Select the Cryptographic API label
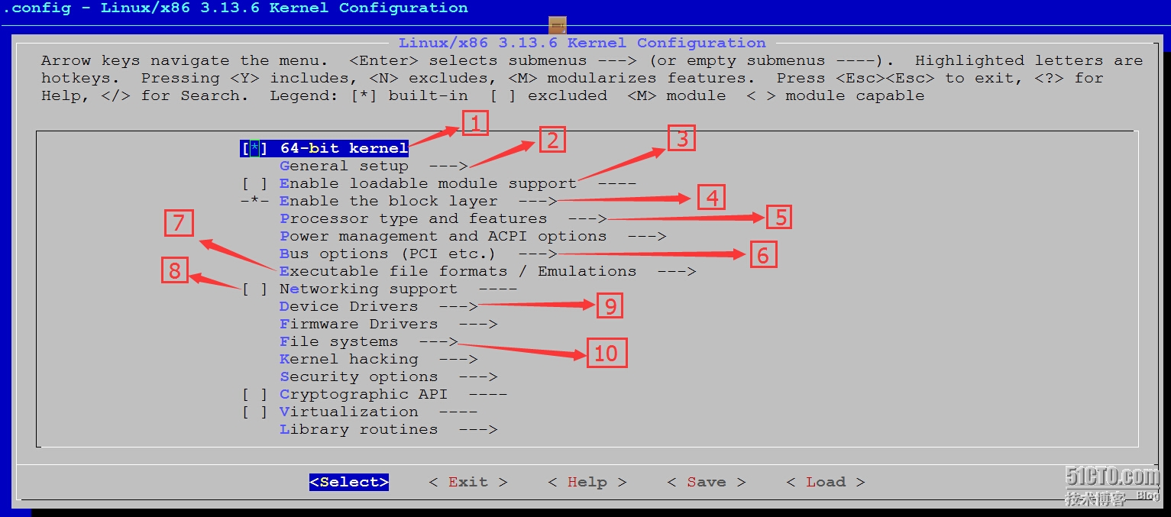The image size is (1171, 517). pos(364,394)
